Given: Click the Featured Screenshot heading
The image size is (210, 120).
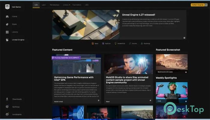Looking at the screenshot, I should 168,50.
